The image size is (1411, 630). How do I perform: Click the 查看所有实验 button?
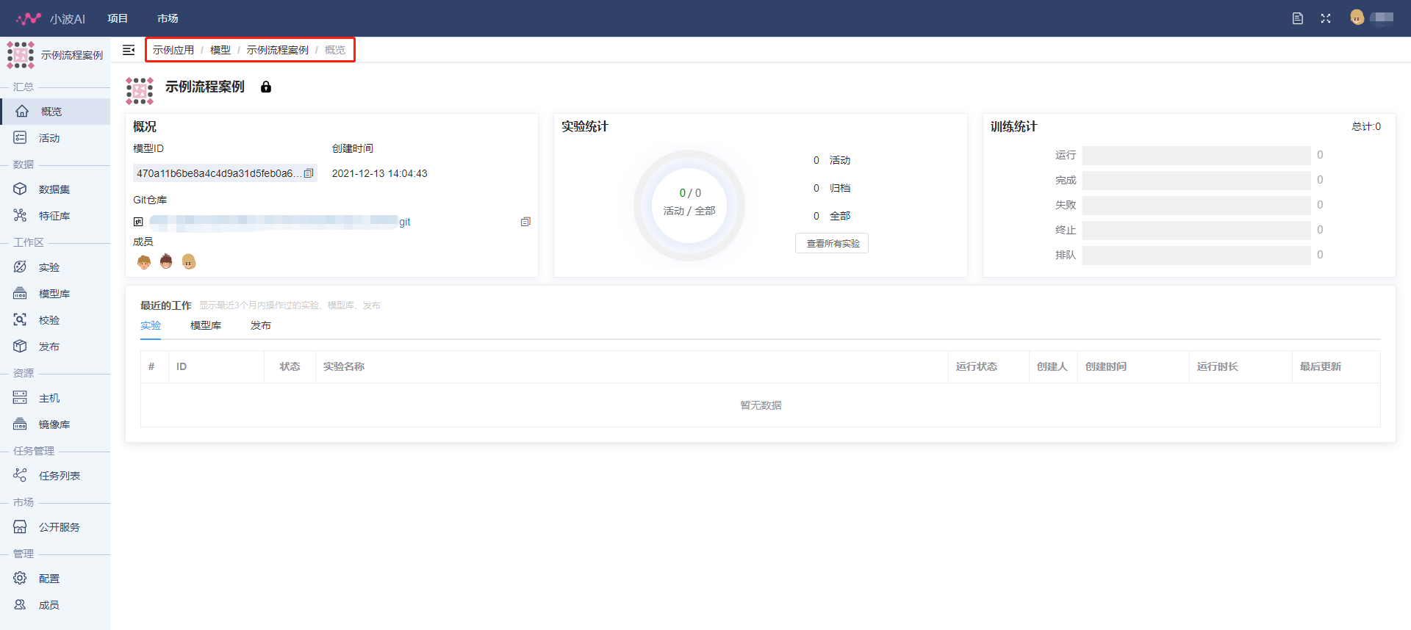(832, 243)
